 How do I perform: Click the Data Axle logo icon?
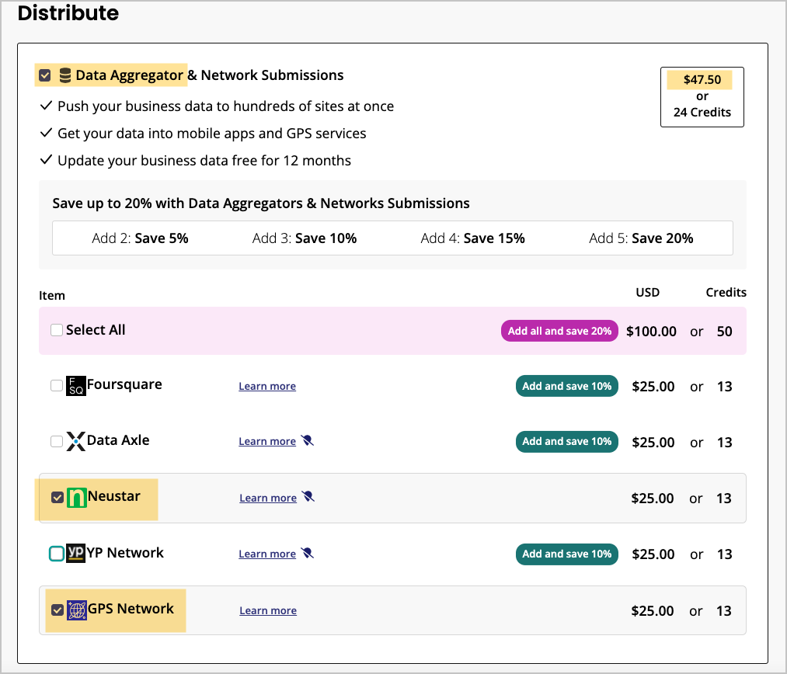[76, 442]
